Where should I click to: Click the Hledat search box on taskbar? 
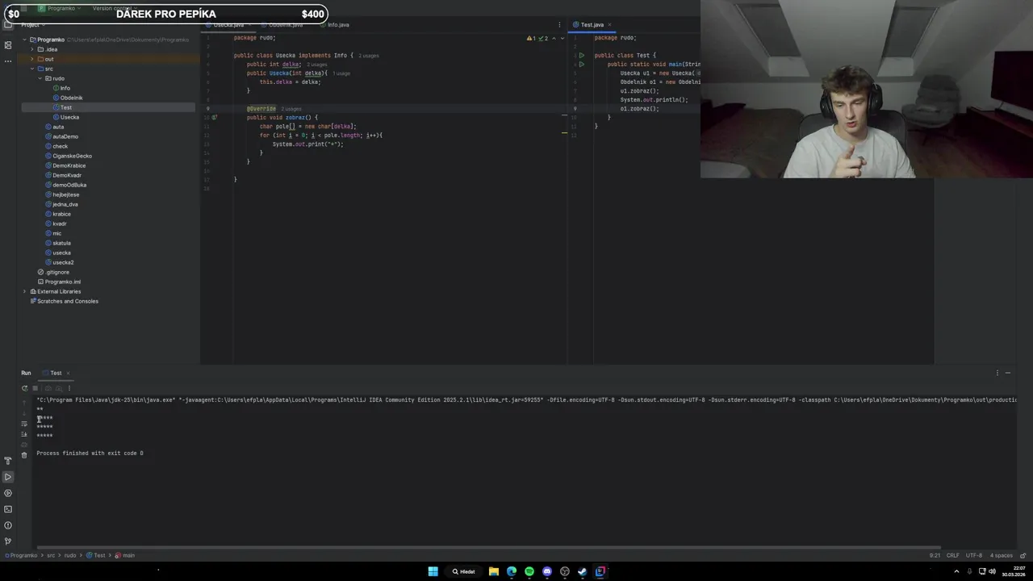[x=464, y=571]
